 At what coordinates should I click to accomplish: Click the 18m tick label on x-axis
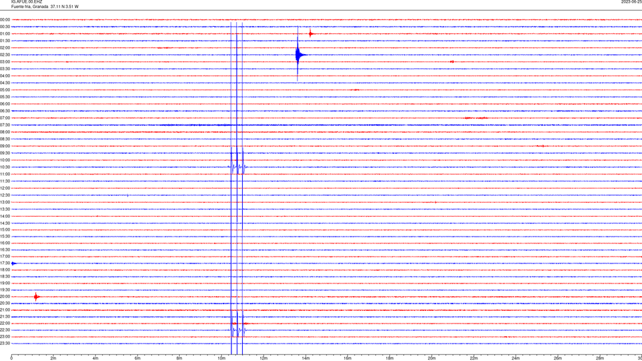click(x=390, y=358)
